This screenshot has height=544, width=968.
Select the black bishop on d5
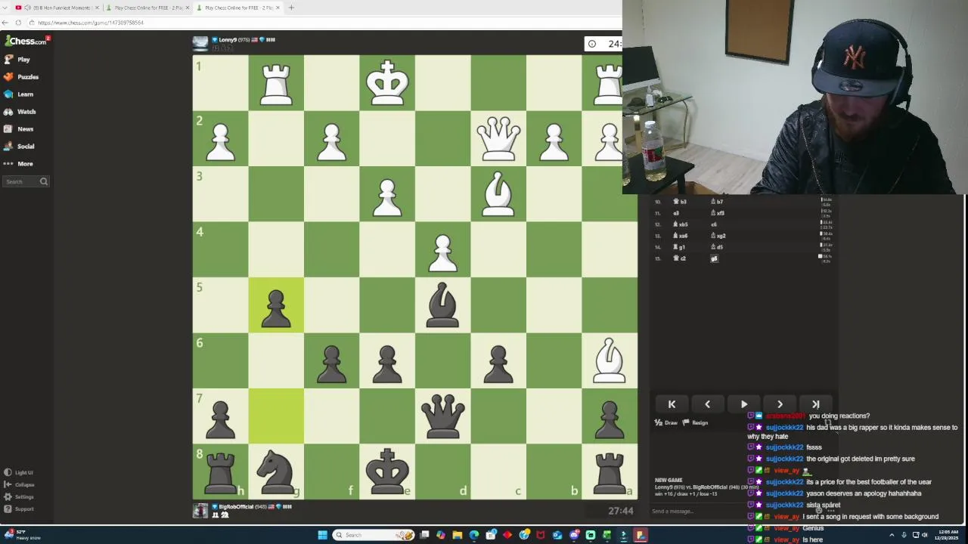point(443,305)
